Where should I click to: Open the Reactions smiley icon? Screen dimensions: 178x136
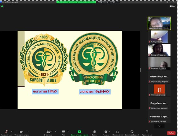coord(106,132)
